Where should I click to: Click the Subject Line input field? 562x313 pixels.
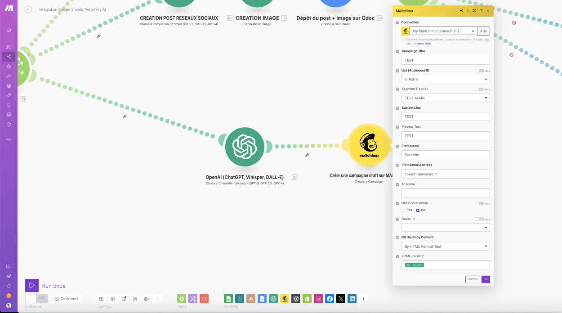(446, 116)
